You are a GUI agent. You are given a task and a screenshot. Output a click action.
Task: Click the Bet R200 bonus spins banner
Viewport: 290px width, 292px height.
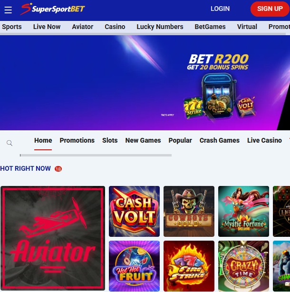(x=145, y=83)
